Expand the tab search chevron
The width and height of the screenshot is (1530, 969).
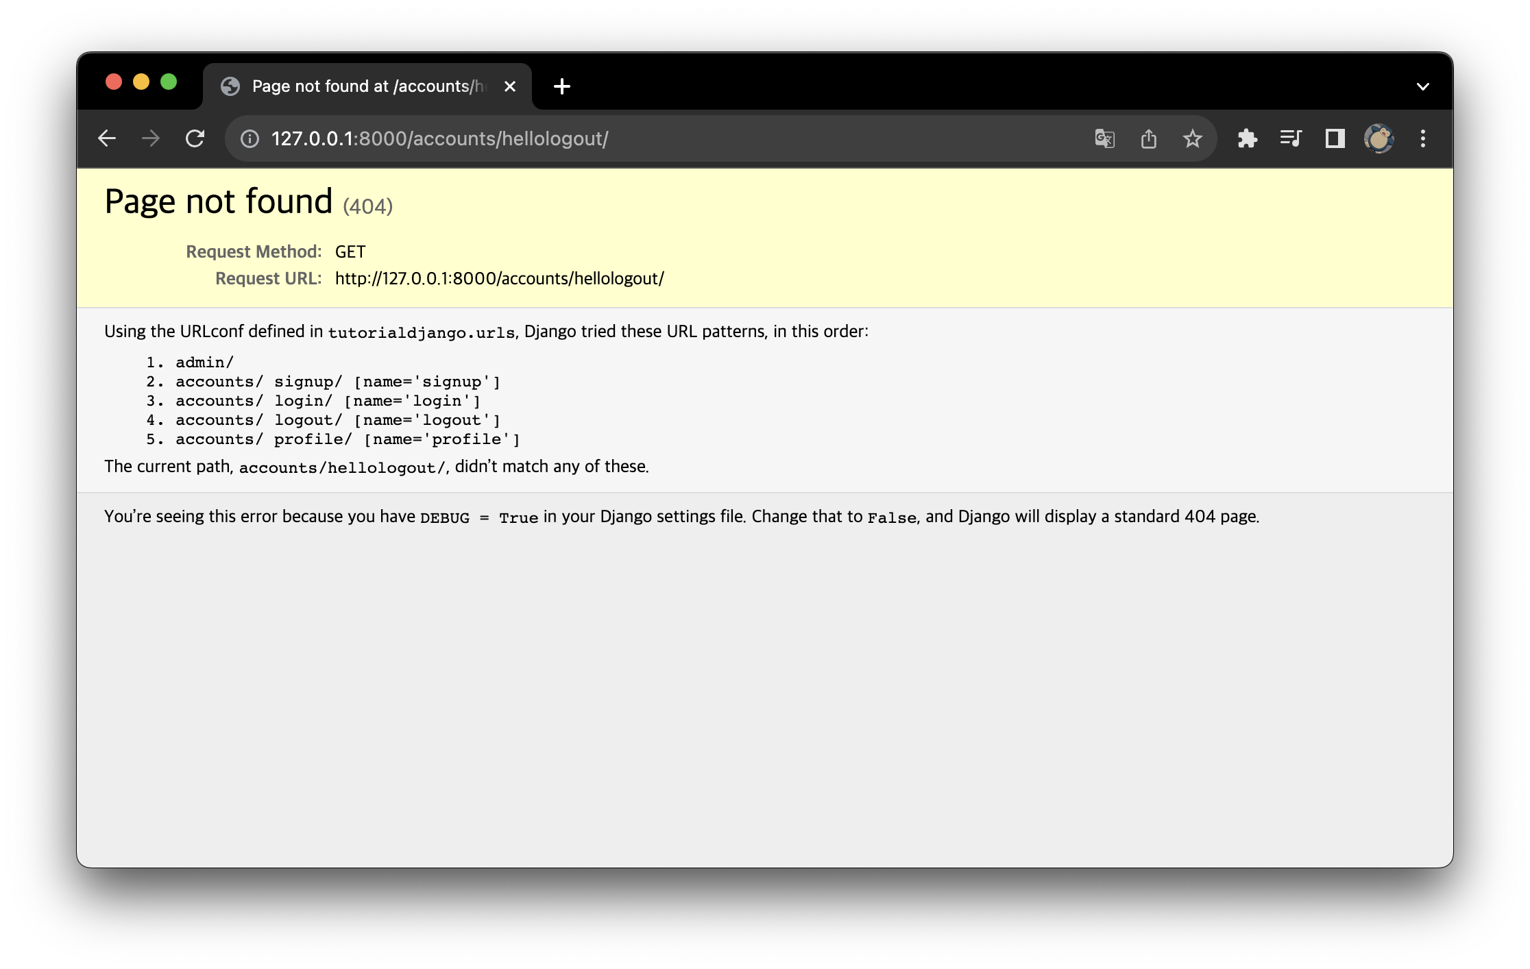[x=1423, y=86]
